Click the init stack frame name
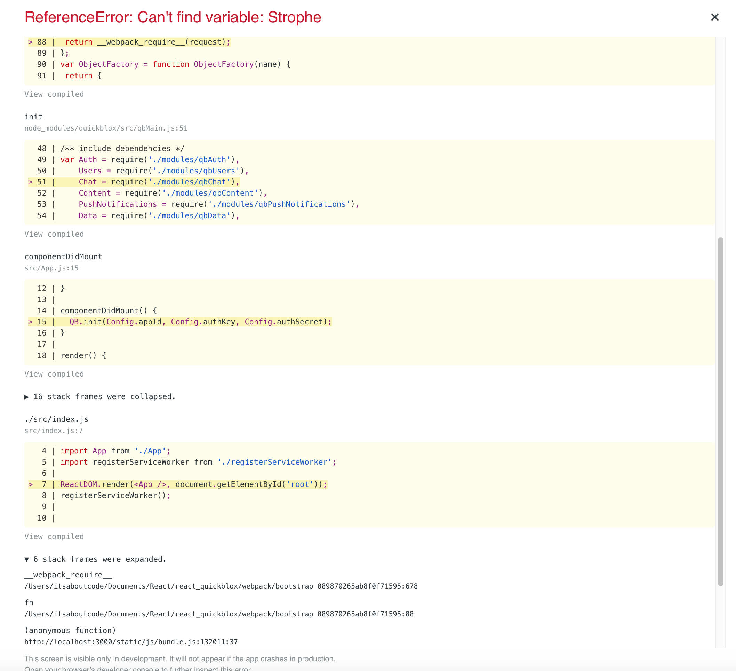Image resolution: width=736 pixels, height=671 pixels. coord(34,117)
